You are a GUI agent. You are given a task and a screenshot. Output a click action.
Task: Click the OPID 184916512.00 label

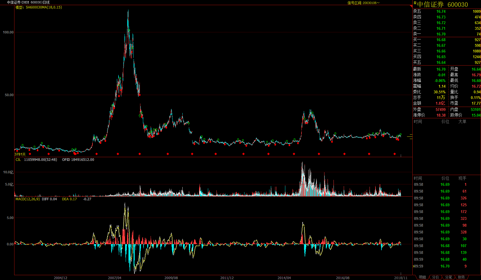coord(78,160)
